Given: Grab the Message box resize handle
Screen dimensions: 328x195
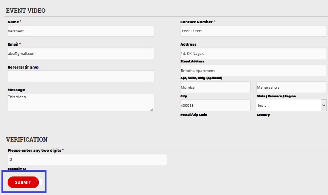Looking at the screenshot, I should 151,109.
